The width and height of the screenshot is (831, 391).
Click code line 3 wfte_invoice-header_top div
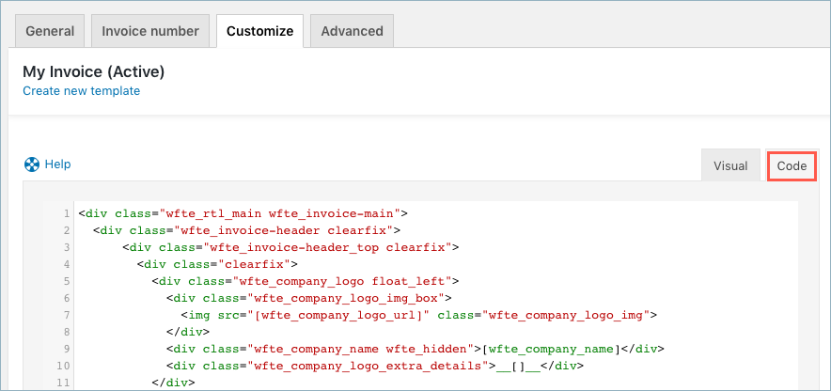click(290, 247)
